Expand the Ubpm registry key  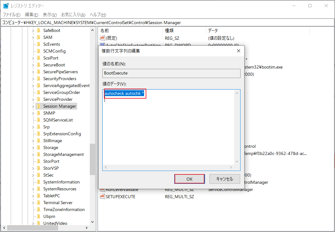(x=33, y=216)
